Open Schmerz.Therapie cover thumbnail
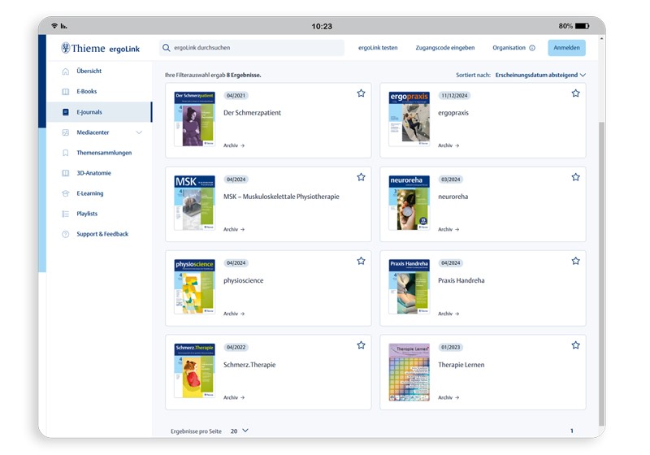This screenshot has height=455, width=650. [x=194, y=370]
